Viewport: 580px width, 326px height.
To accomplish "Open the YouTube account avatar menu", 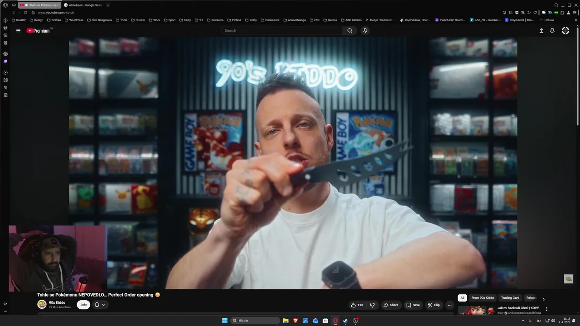I will pyautogui.click(x=565, y=30).
